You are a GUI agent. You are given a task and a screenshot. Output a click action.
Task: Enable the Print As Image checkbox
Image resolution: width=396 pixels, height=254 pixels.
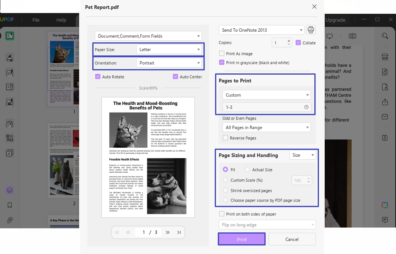pyautogui.click(x=221, y=53)
